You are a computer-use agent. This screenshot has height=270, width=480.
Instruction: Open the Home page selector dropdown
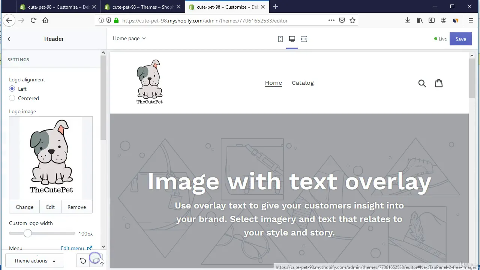(129, 38)
